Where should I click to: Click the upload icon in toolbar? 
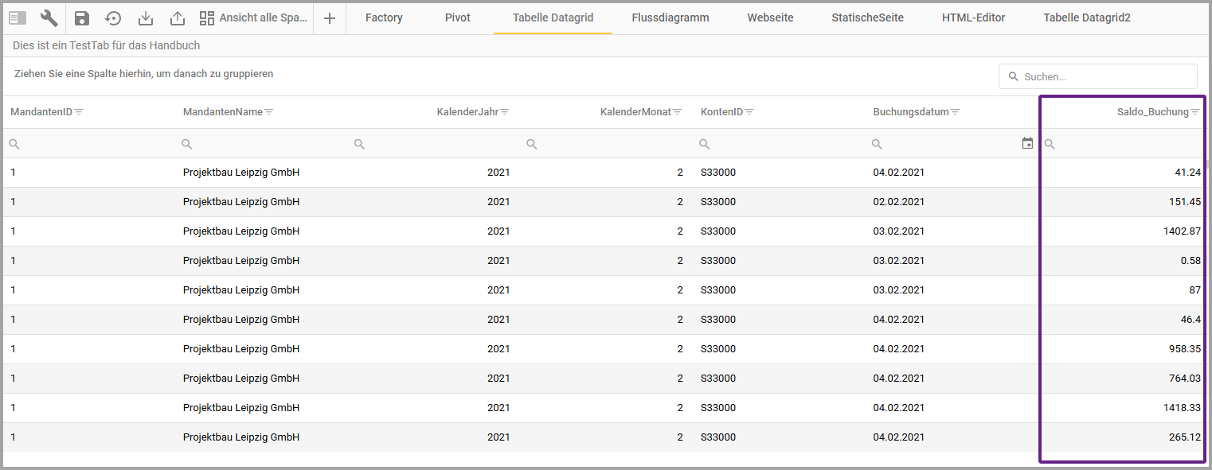point(178,17)
